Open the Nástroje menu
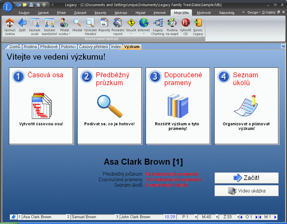This screenshot has width=287, height=224. [121, 13]
